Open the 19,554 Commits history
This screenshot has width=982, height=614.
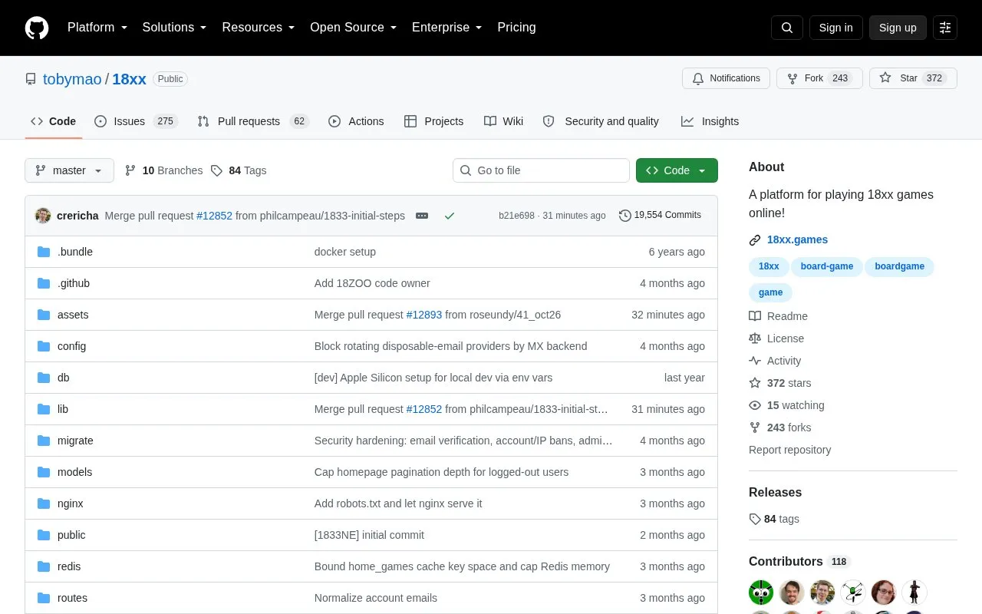click(x=660, y=216)
